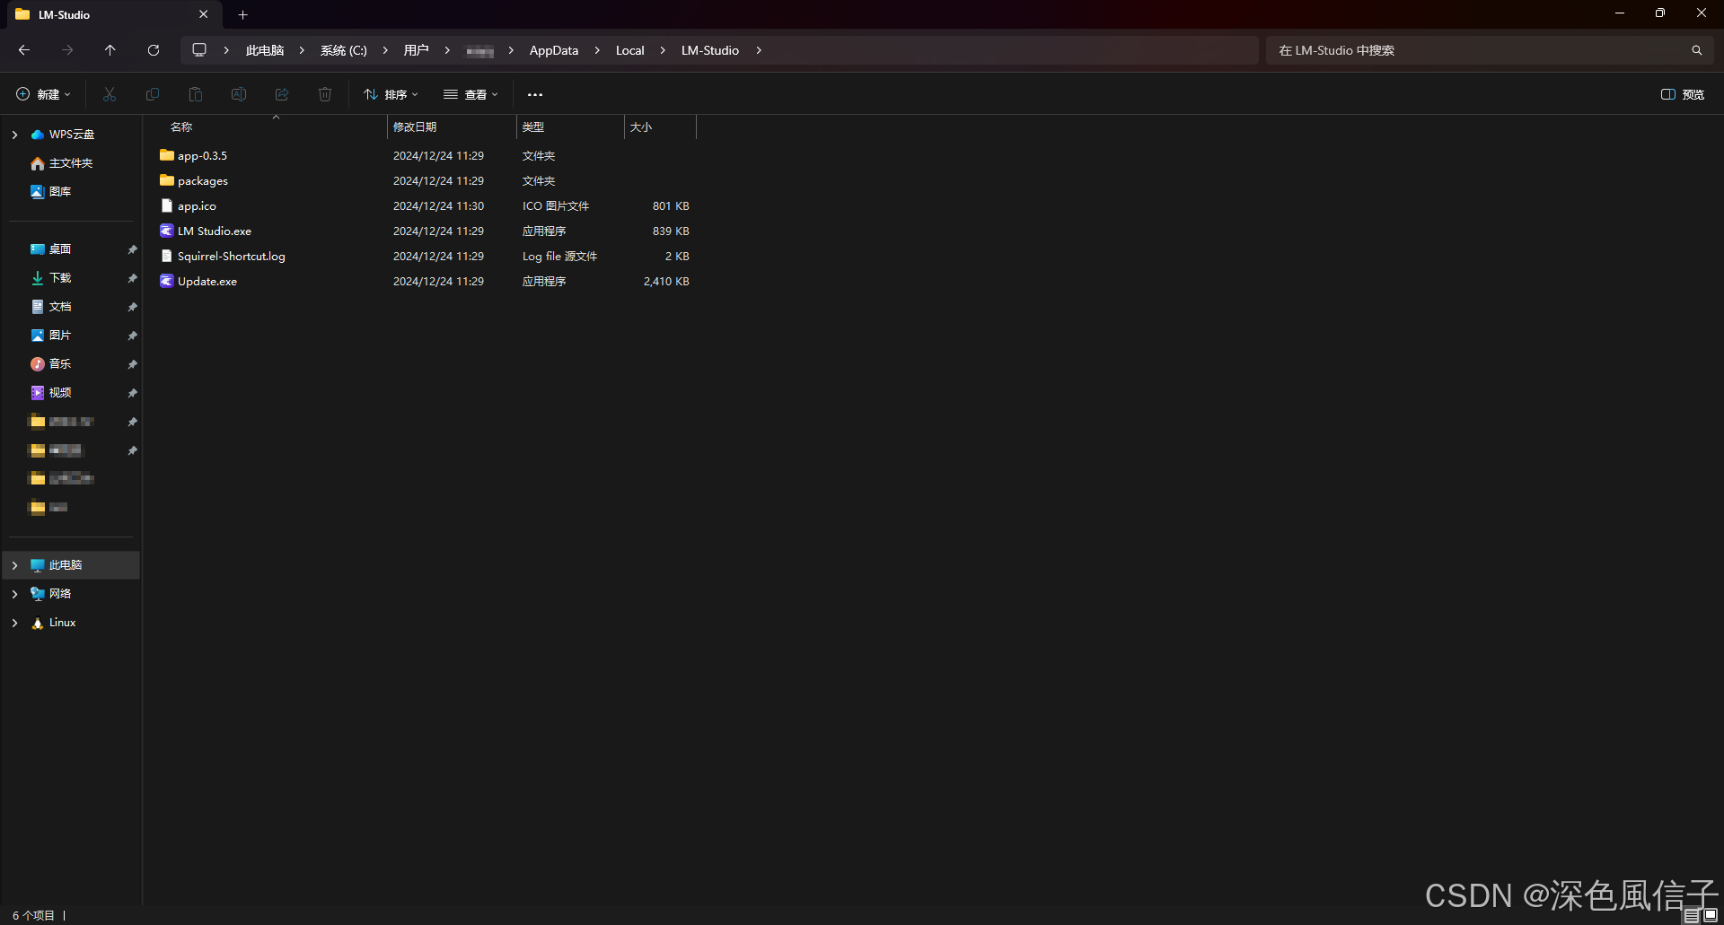The width and height of the screenshot is (1724, 925).
Task: Select Squirrel-Shortcut.log file
Action: (232, 256)
